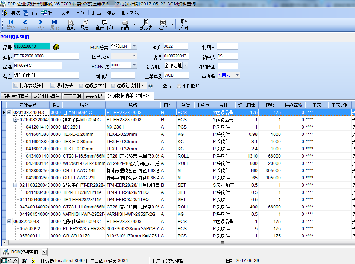The height and width of the screenshot is (264, 355).
Task: Select 组件图片 radio button
Action: point(179,86)
